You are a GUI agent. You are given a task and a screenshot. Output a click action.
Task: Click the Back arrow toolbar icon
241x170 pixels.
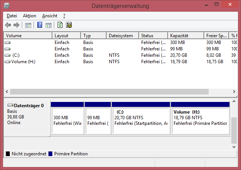[x=8, y=25]
